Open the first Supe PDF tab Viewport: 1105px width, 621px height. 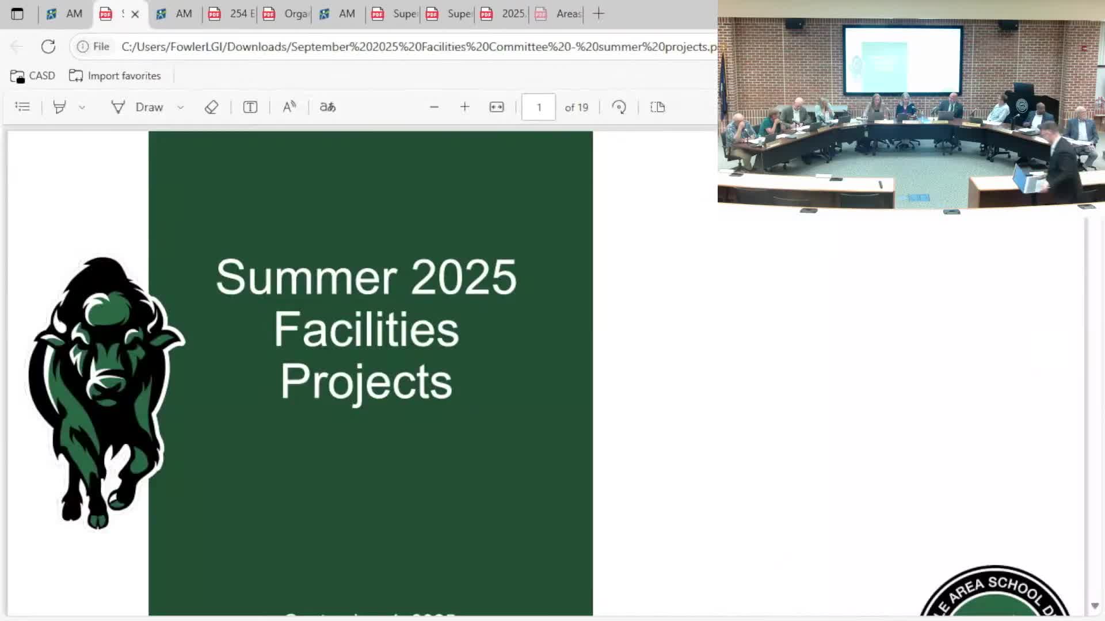click(x=393, y=14)
